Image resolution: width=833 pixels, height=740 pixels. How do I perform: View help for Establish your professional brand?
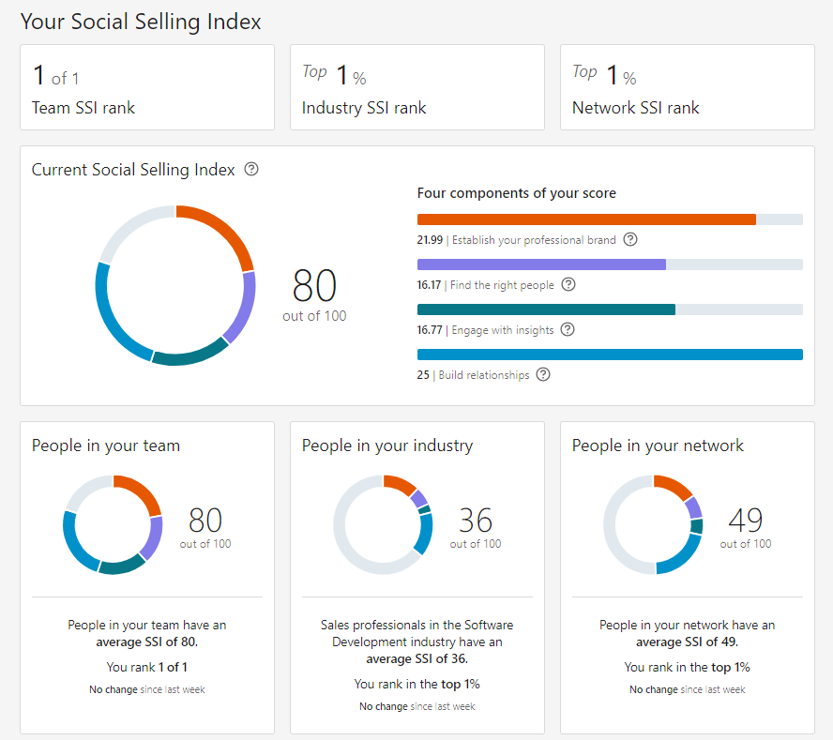[x=629, y=240]
